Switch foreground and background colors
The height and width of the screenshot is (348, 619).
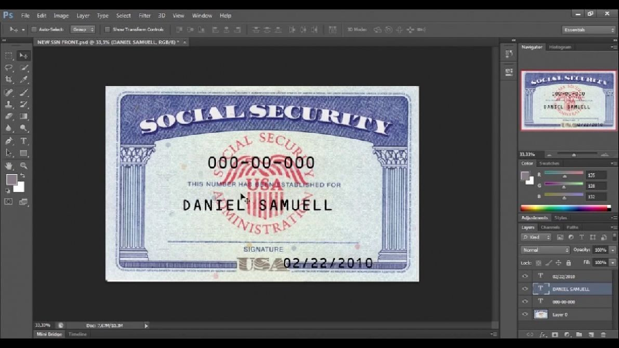click(23, 175)
